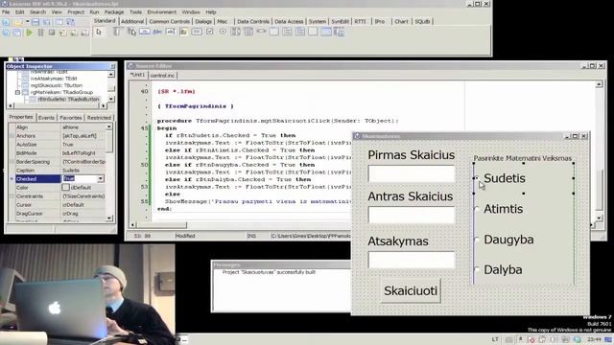Click the Save All icon
614x345 pixels.
47,22
